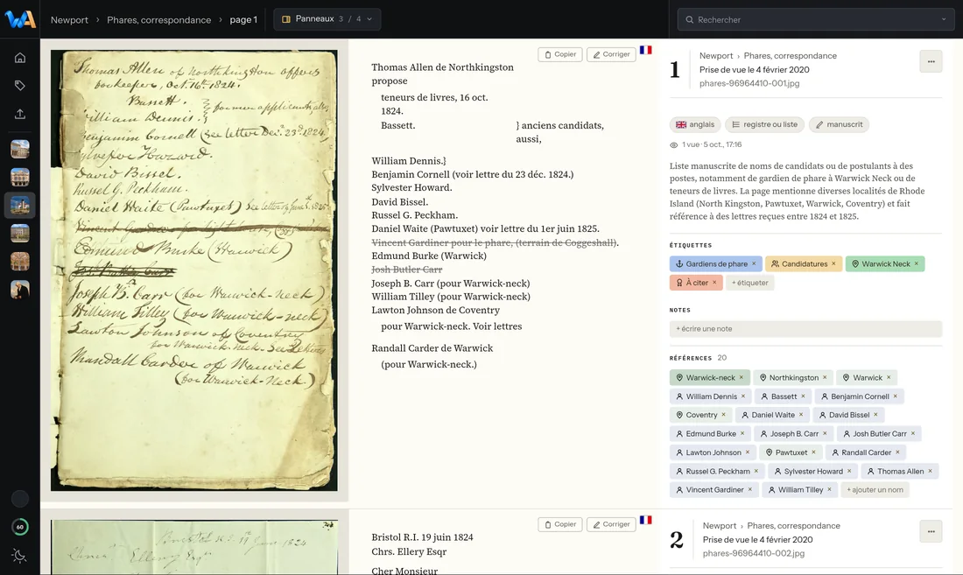Click Corriger button for page 1
This screenshot has height=575, width=963.
(611, 54)
